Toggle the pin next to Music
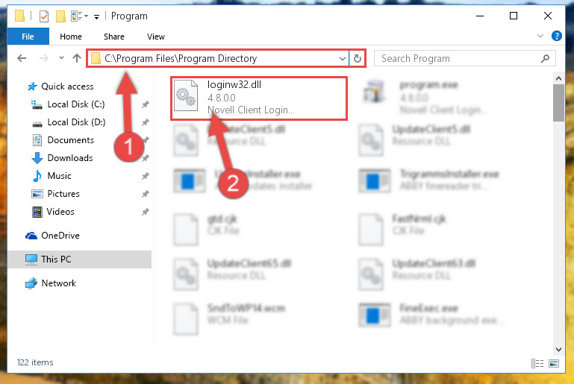The width and height of the screenshot is (574, 384). pyautogui.click(x=146, y=176)
